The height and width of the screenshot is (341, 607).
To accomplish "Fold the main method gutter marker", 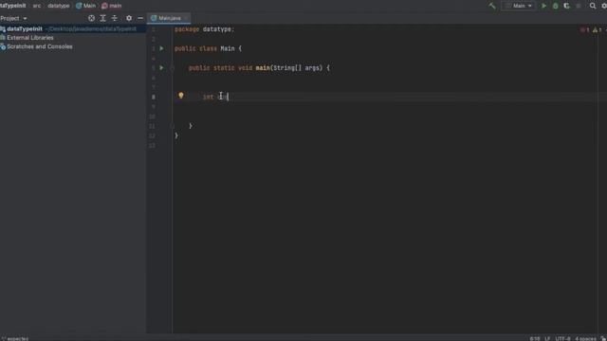I will (173, 68).
